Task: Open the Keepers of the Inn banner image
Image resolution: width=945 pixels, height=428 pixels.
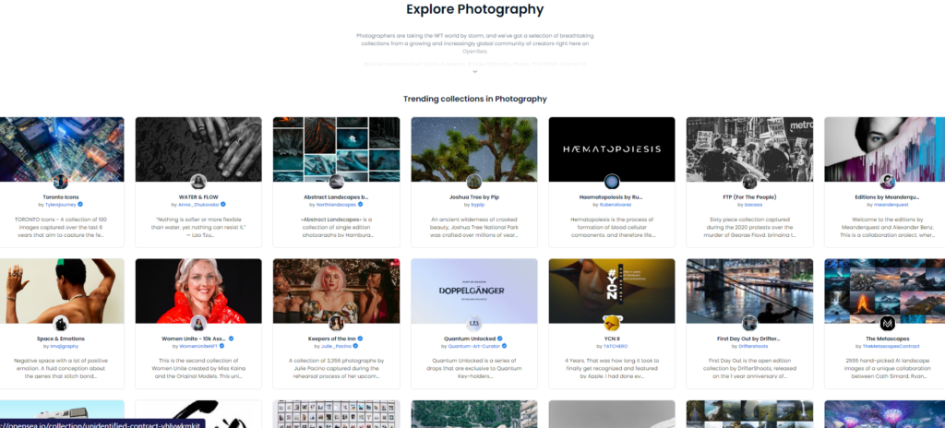Action: (336, 291)
